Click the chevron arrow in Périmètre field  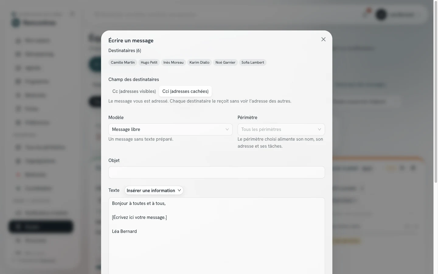[x=319, y=129]
